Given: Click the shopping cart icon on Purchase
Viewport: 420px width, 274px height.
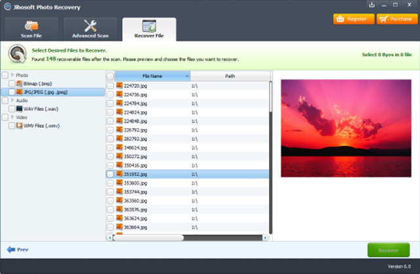Looking at the screenshot, I should 384,19.
